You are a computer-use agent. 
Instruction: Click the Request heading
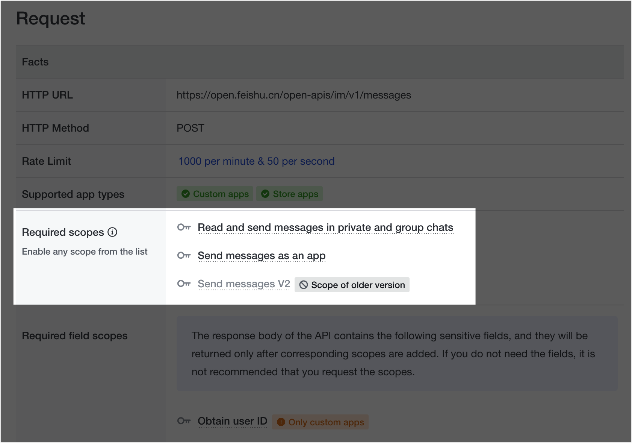(x=51, y=18)
